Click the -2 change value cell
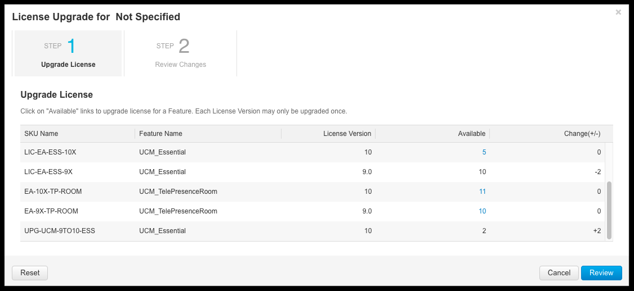634x291 pixels. click(x=597, y=172)
